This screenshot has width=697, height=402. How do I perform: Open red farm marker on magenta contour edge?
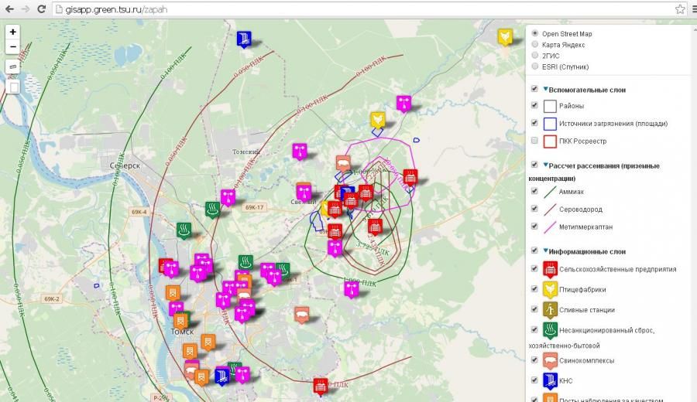pos(410,178)
